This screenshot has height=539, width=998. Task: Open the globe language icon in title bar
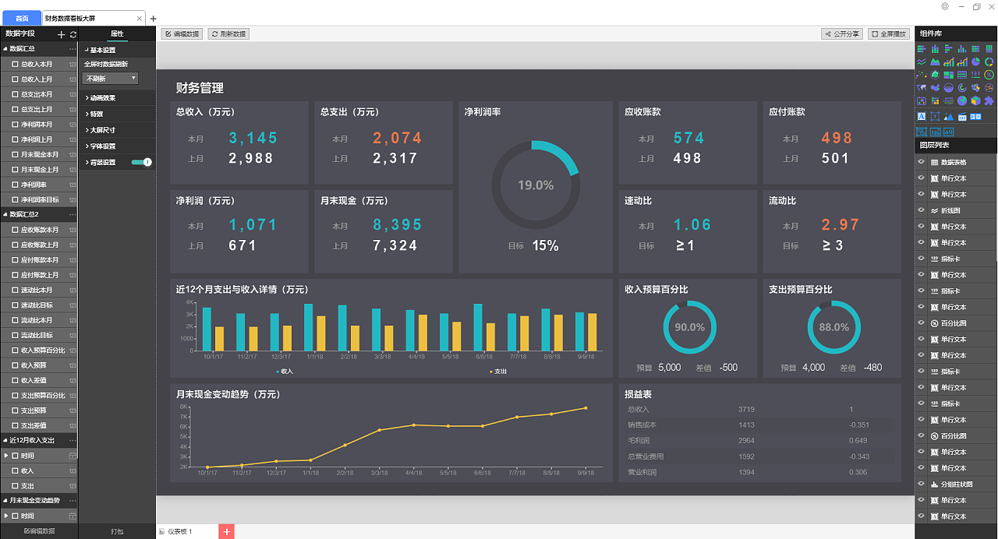[945, 6]
